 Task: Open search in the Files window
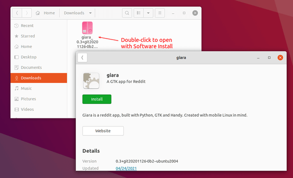(x=127, y=13)
